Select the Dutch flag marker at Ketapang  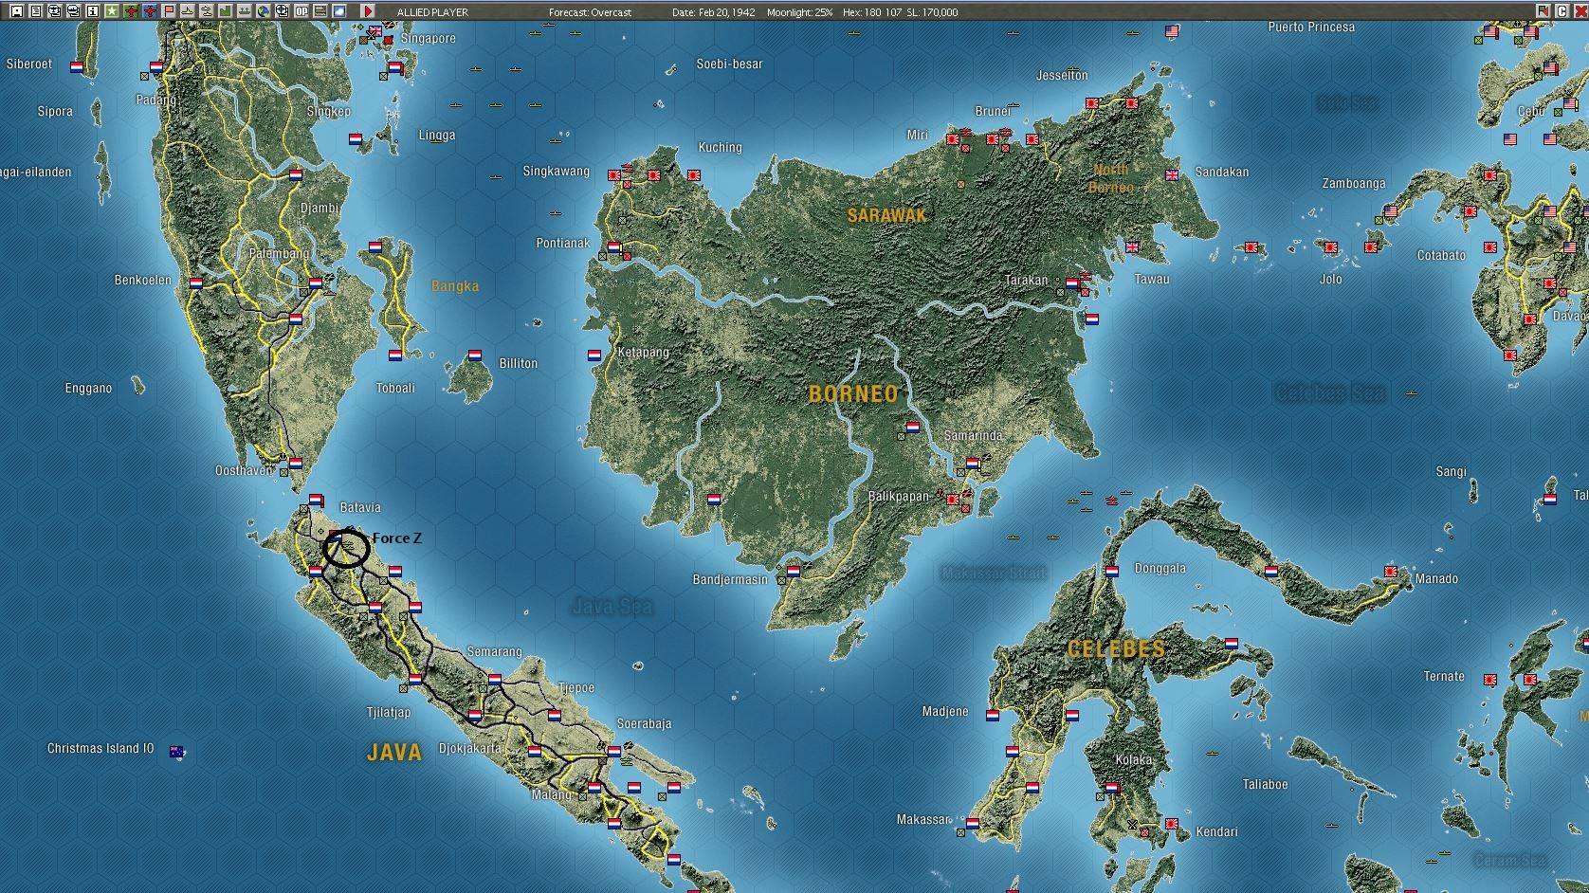(594, 355)
